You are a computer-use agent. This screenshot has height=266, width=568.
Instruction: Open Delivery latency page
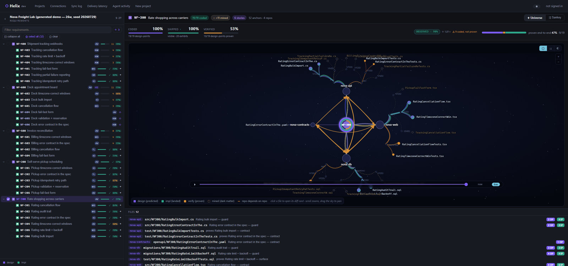97,6
